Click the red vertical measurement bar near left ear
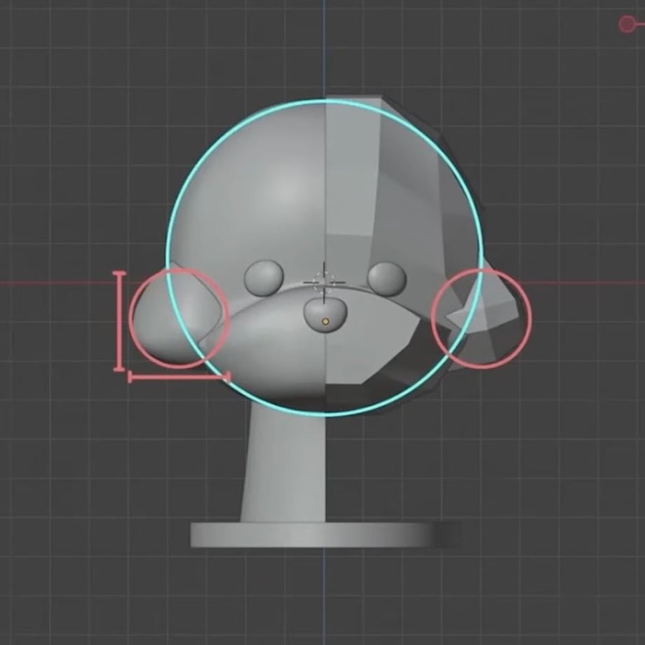 (x=119, y=321)
